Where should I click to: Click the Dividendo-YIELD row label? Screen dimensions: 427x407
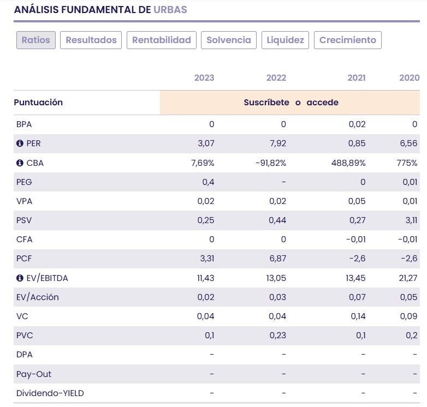point(50,393)
